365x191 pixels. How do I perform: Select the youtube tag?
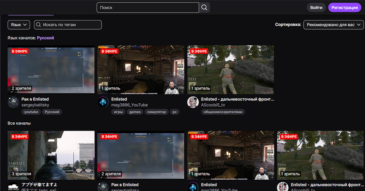pyautogui.click(x=31, y=112)
